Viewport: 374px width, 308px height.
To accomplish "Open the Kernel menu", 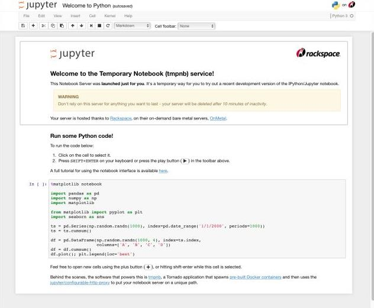I will coord(110,16).
